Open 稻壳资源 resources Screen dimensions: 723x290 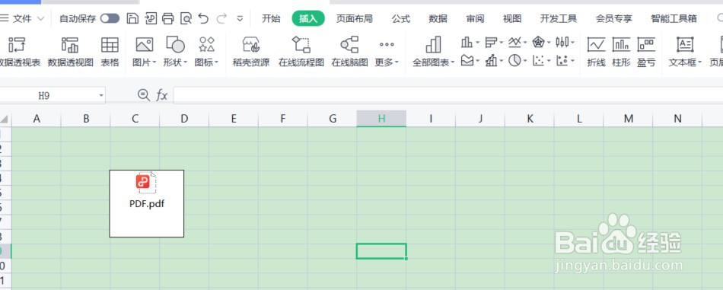coord(251,52)
